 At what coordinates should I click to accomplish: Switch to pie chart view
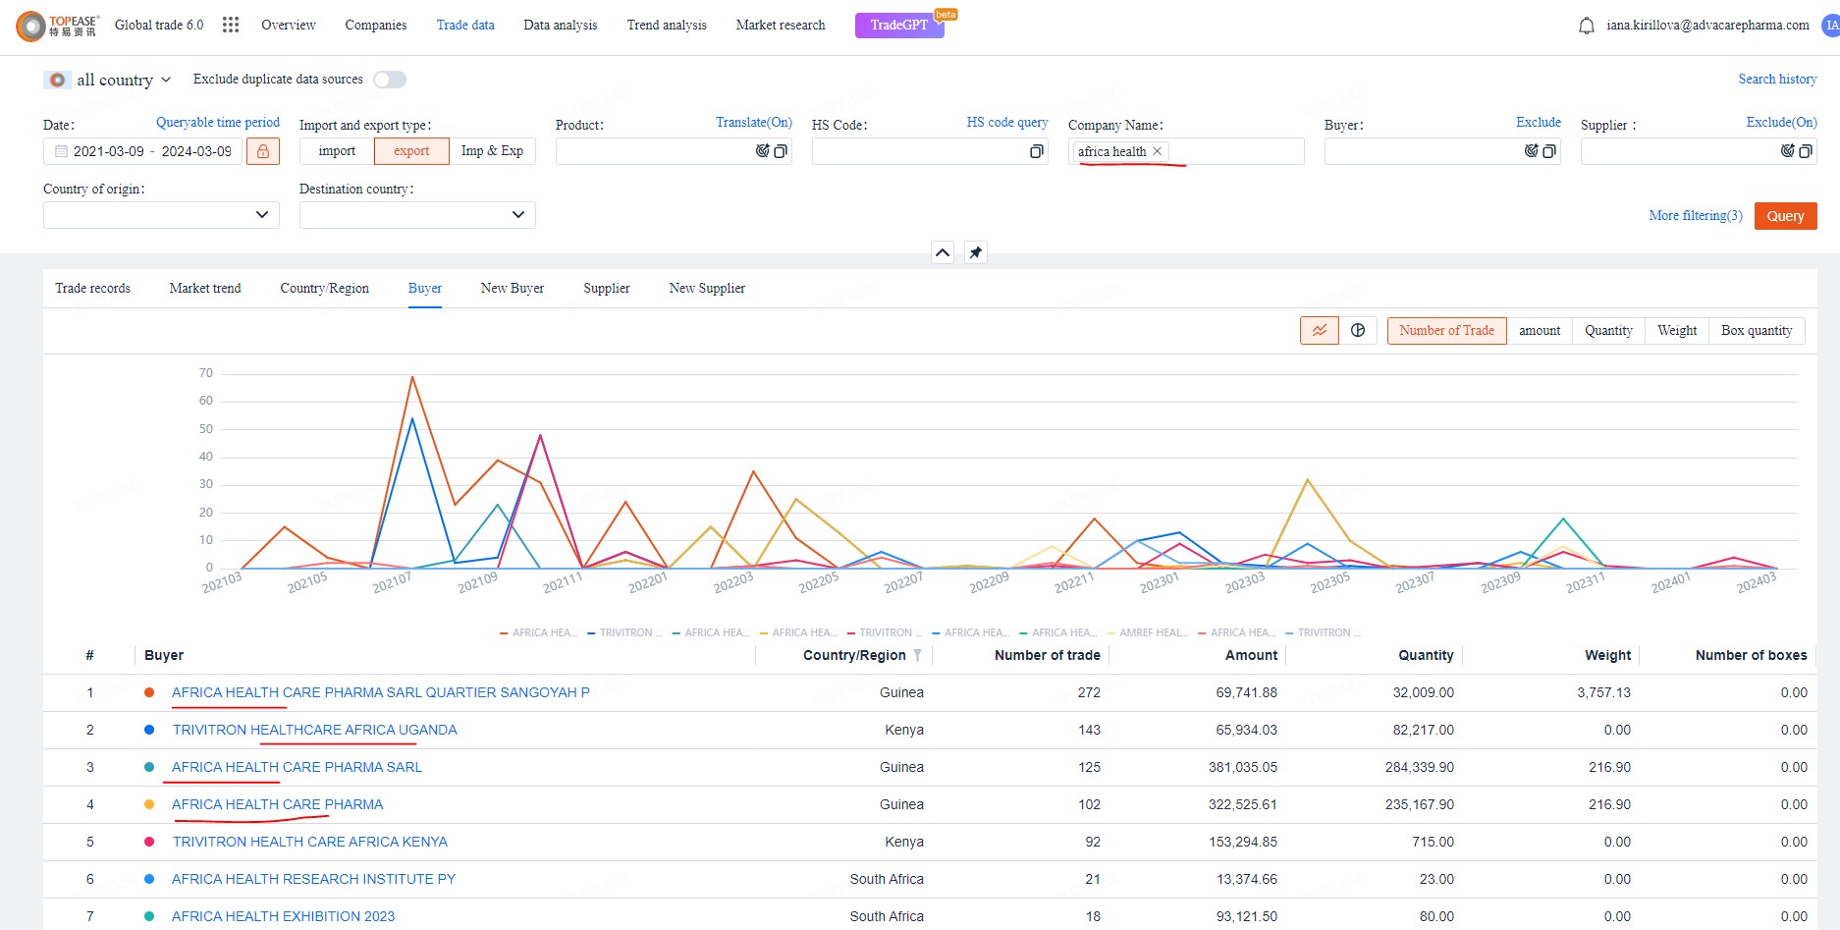point(1358,331)
